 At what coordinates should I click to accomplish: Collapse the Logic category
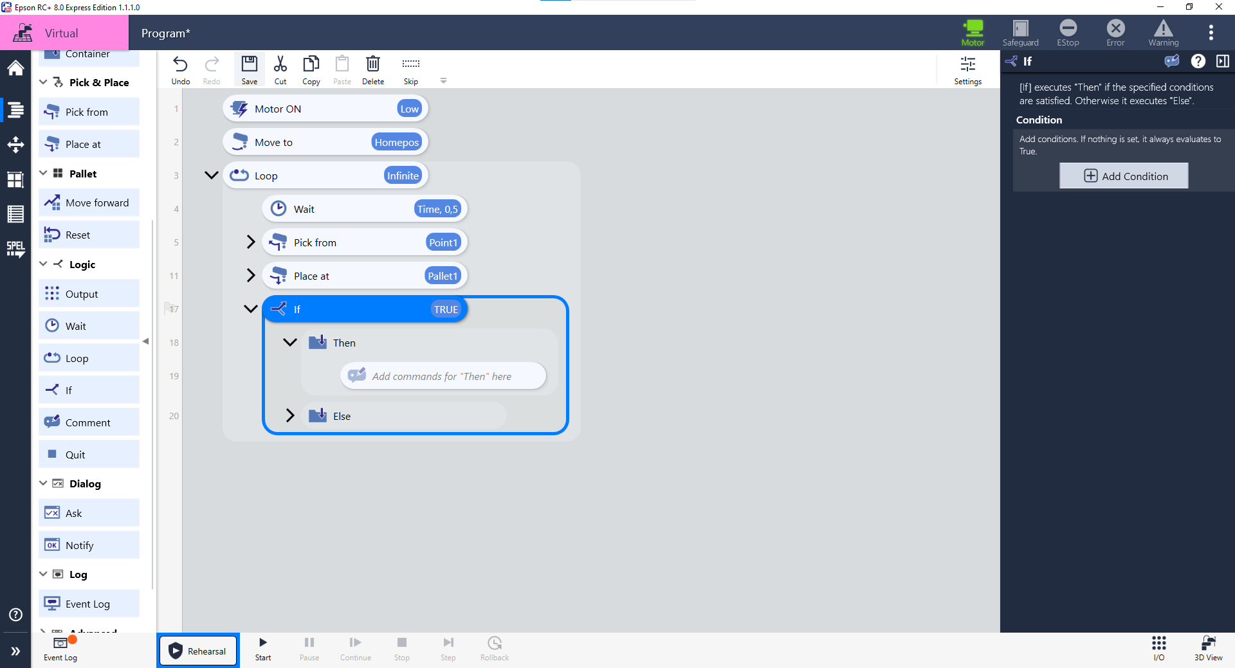pyautogui.click(x=43, y=264)
